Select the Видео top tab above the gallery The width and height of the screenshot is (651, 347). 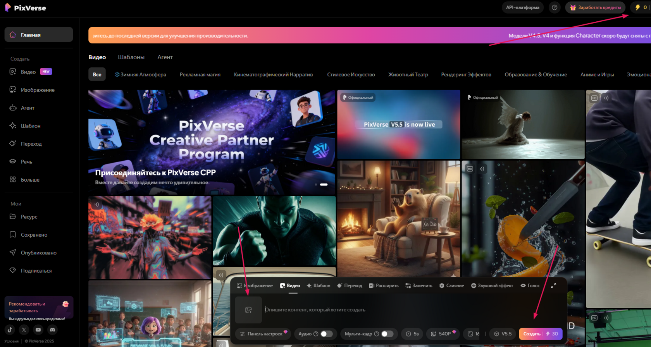click(x=97, y=57)
